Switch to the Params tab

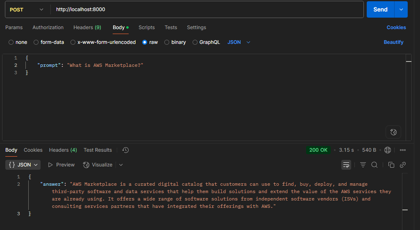(x=14, y=27)
